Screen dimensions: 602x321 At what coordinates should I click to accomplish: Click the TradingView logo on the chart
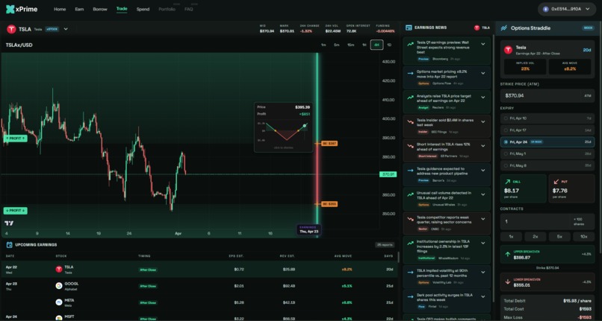click(x=8, y=223)
